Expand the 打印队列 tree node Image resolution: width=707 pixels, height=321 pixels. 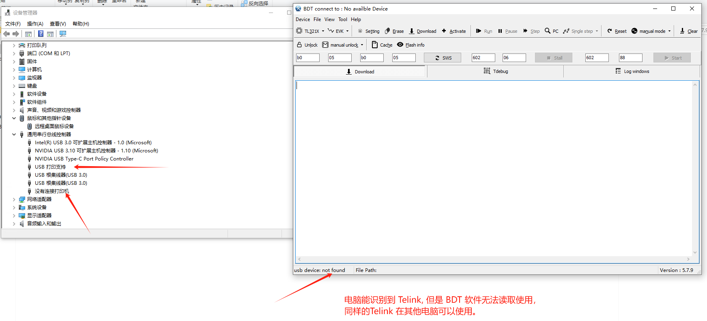click(x=14, y=45)
